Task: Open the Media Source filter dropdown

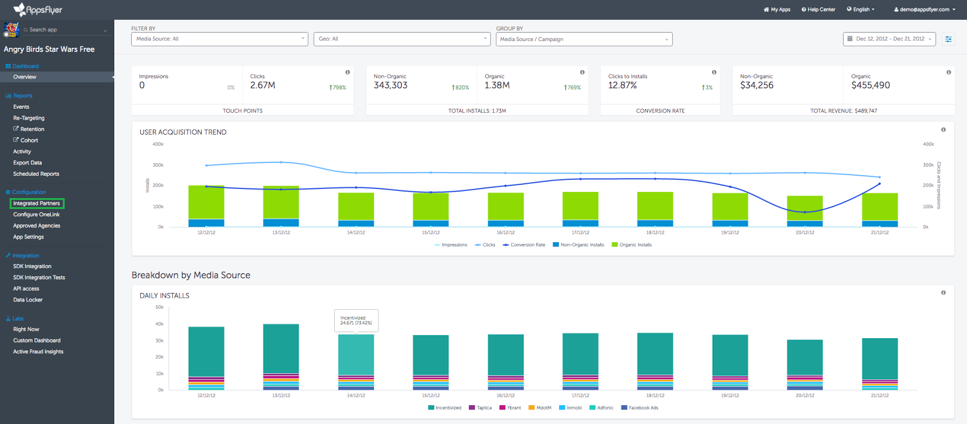Action: (220, 39)
